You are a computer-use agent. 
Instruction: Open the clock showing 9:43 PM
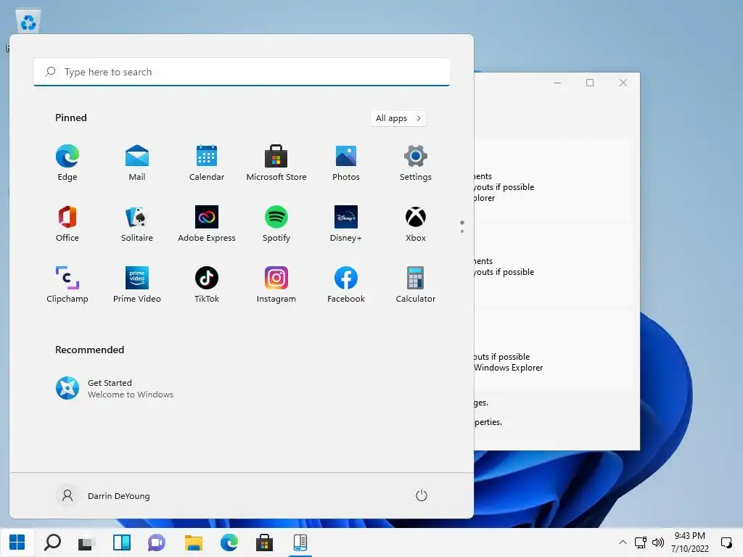(x=690, y=542)
